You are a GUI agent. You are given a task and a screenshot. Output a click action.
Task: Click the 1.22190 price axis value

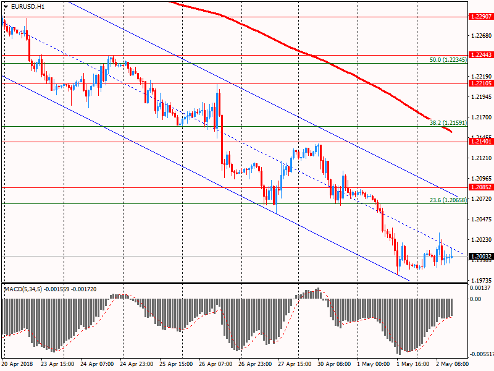[482, 76]
